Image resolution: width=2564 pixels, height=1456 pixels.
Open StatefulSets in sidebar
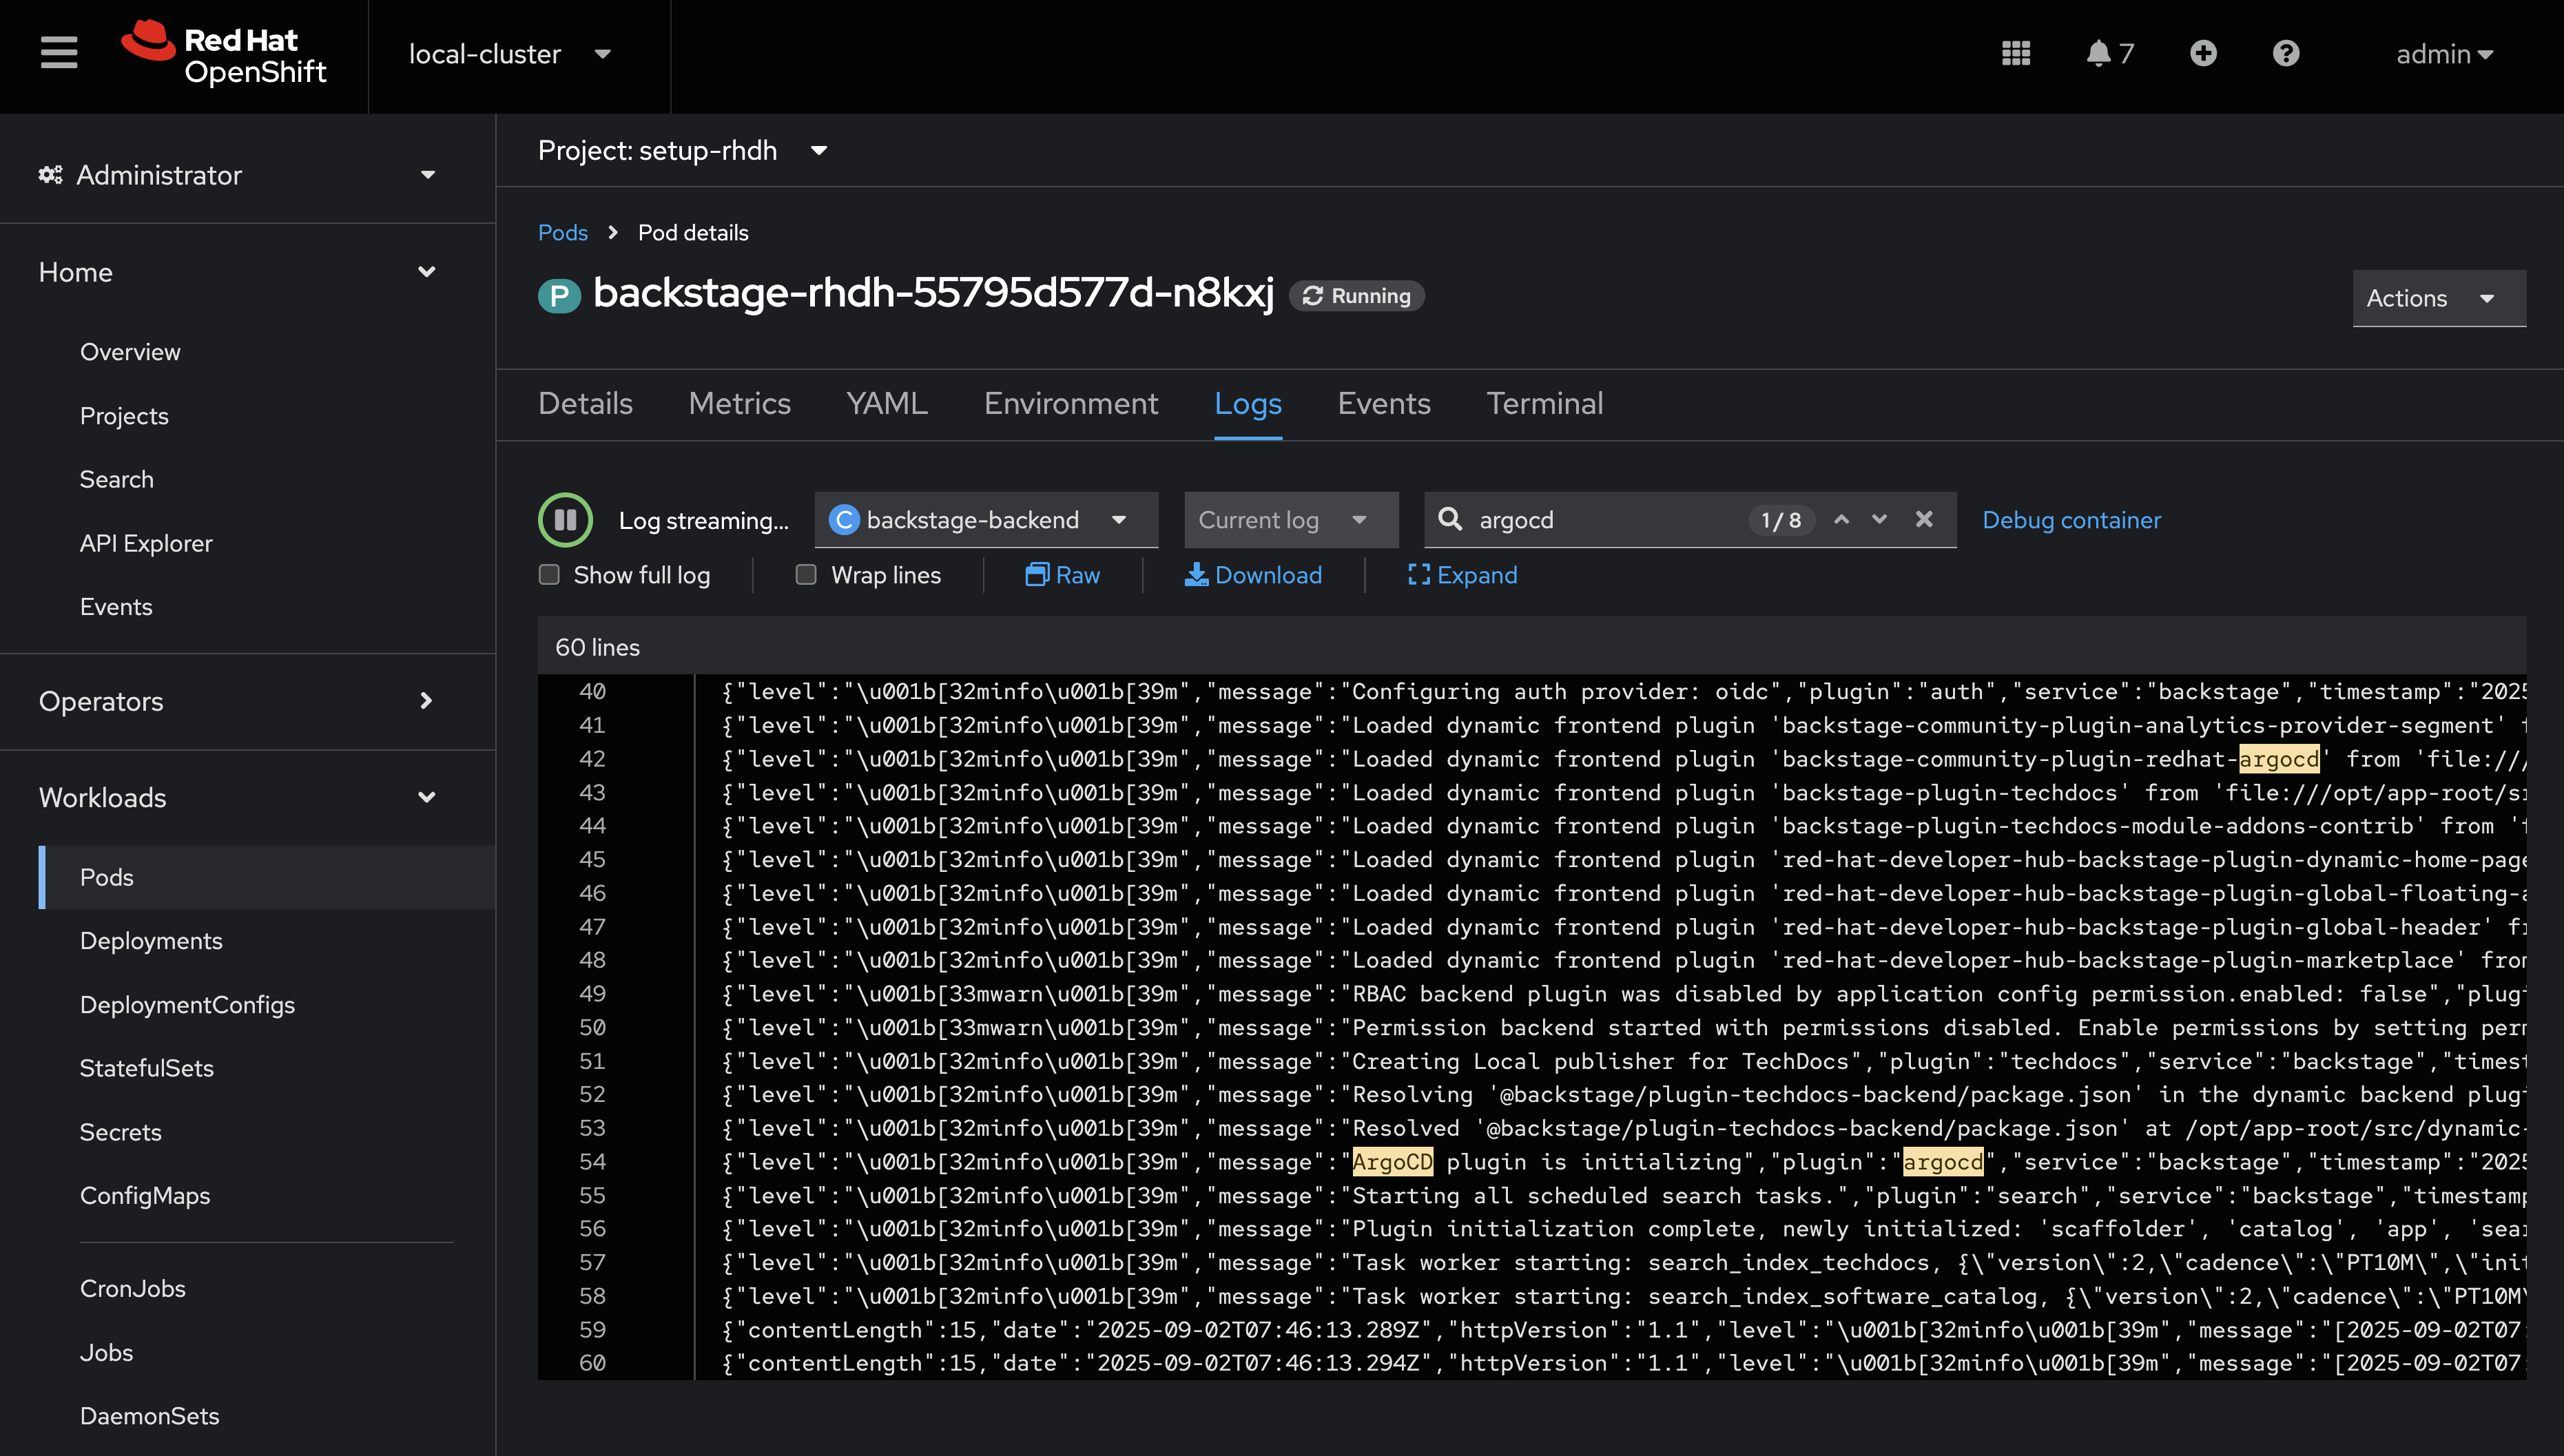click(147, 1068)
